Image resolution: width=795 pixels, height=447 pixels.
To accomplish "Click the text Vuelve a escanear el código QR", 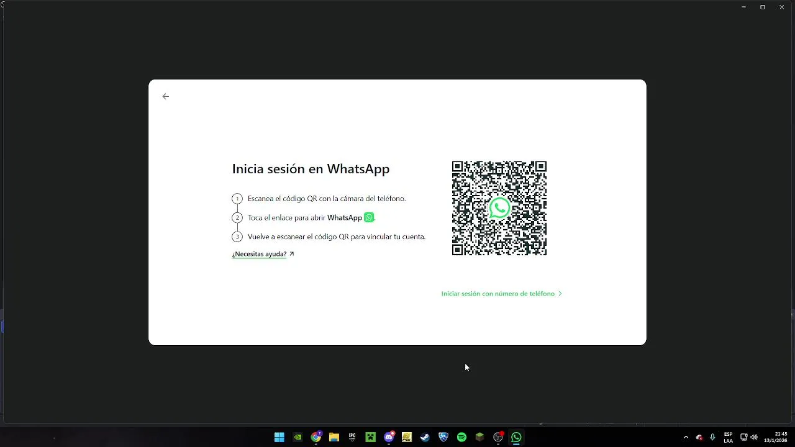I will pos(298,237).
